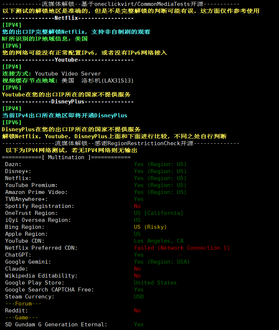The image size is (279, 330).
Task: Select 'Amazon Prime Video:' row label
Action: click(36, 192)
